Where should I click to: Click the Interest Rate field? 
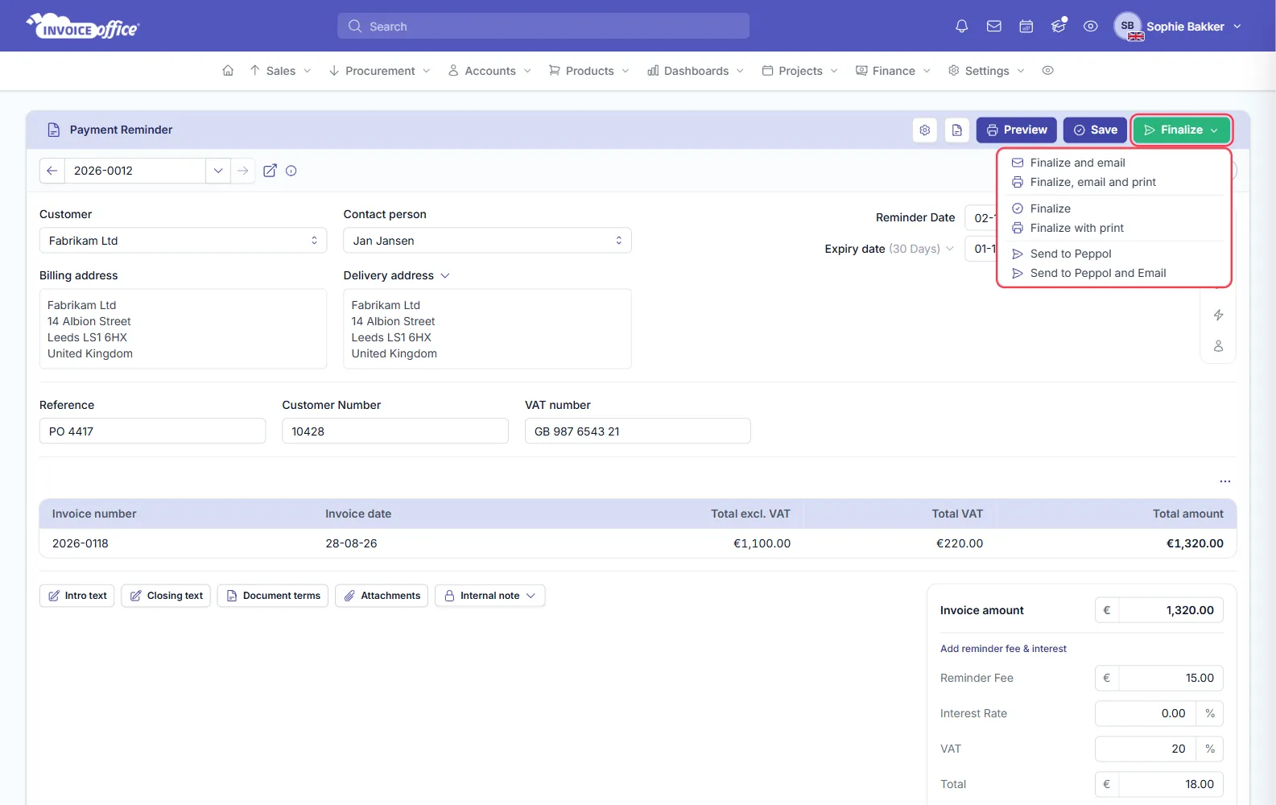click(x=1145, y=713)
